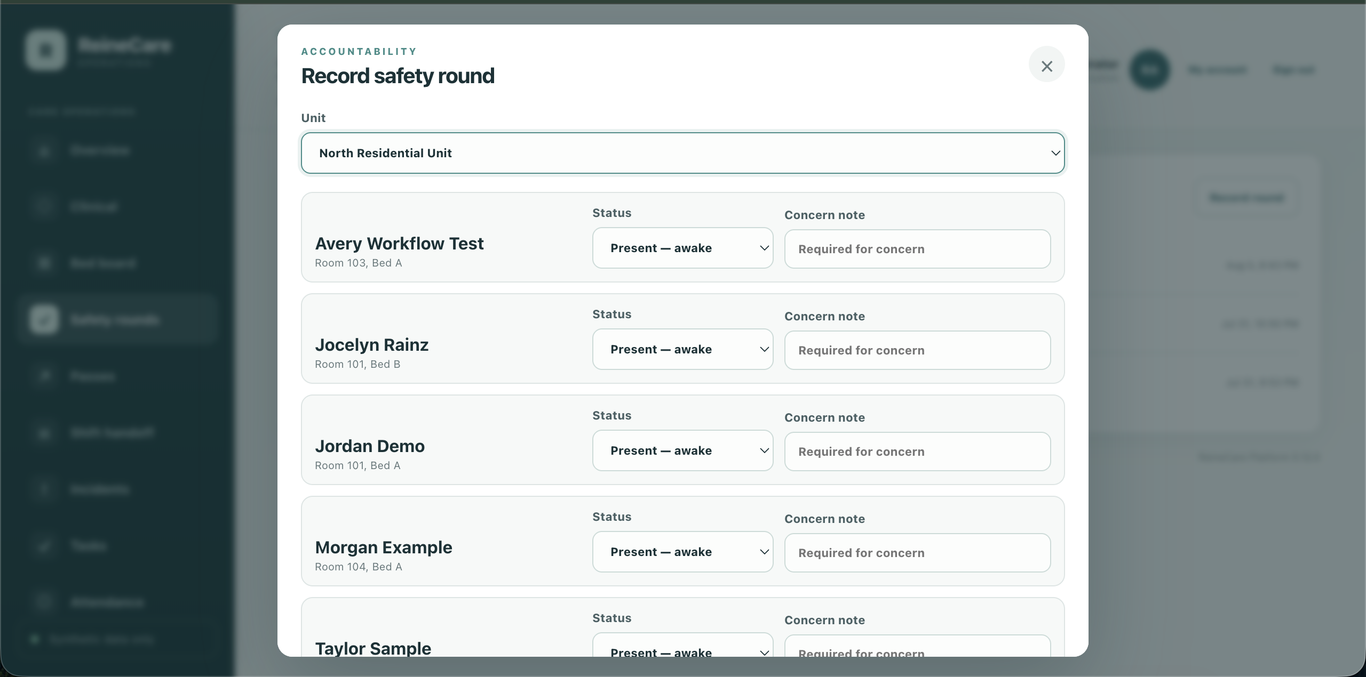Click the 'Concern note' label for Avery Workflow Test
This screenshot has height=677, width=1366.
pos(824,215)
